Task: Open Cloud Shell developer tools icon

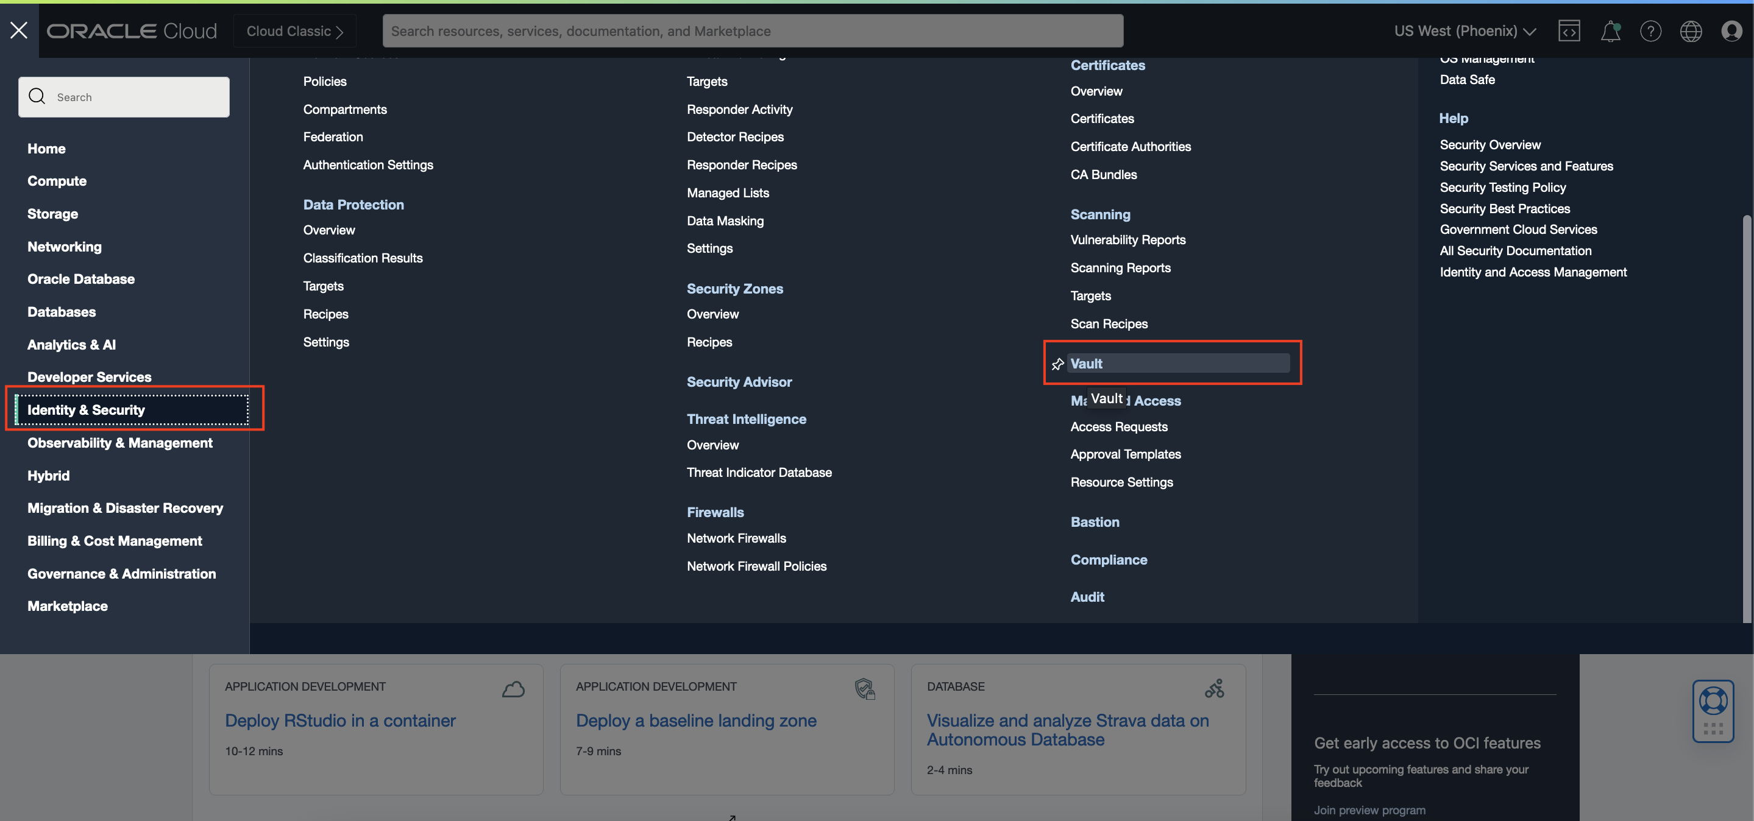Action: pos(1569,30)
